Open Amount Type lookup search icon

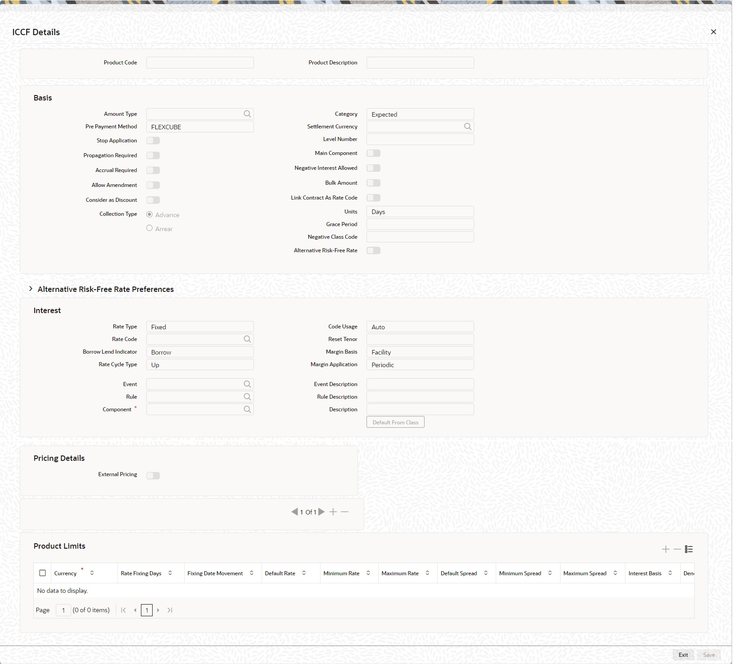(247, 114)
